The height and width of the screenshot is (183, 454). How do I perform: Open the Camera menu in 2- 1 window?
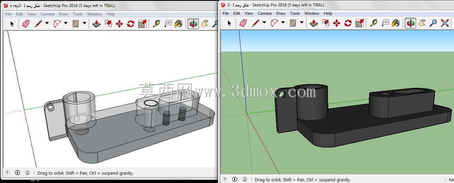click(x=265, y=13)
